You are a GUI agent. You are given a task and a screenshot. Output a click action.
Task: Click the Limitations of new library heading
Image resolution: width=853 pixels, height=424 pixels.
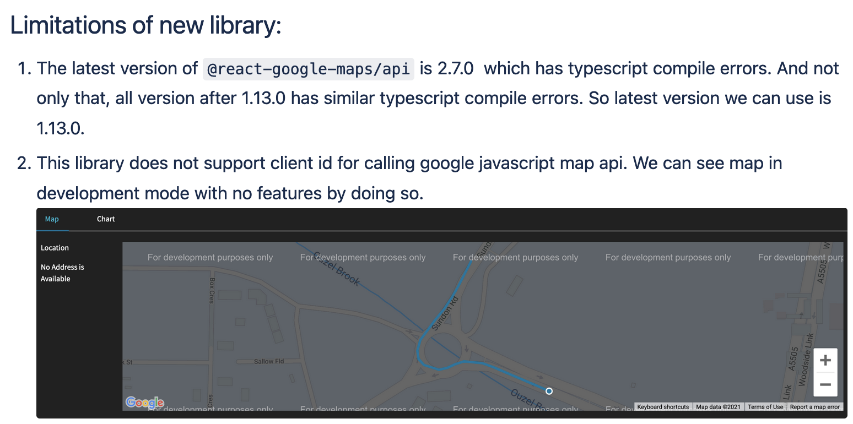point(145,24)
